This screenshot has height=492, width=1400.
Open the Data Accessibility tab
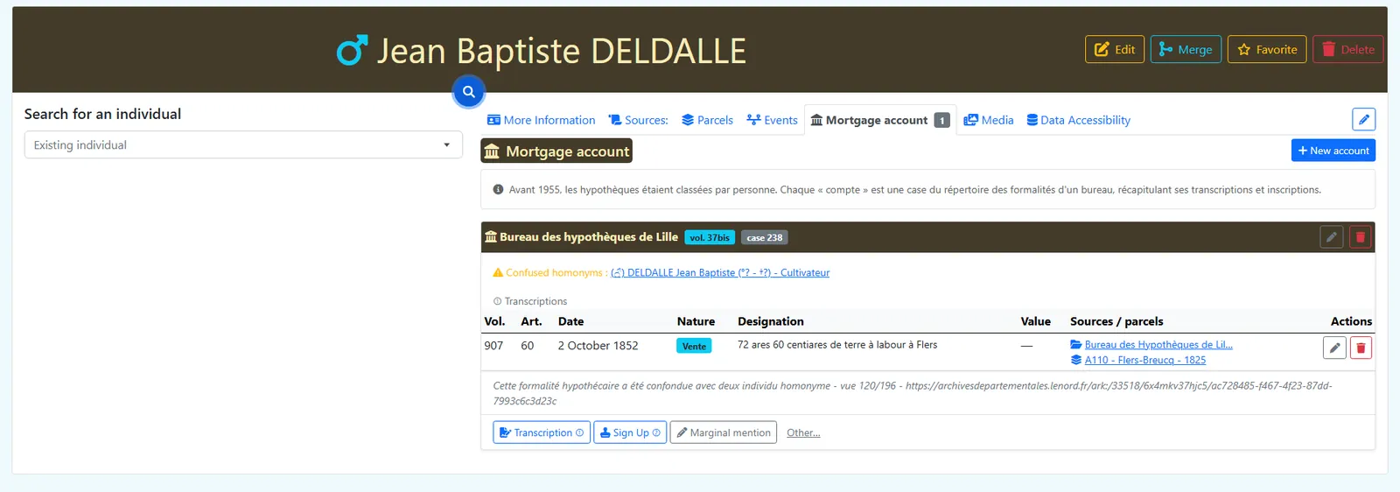coord(1078,120)
